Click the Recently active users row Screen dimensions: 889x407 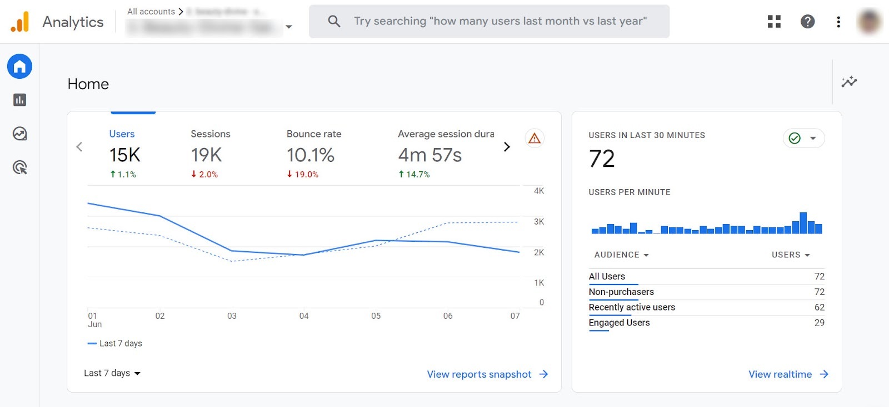point(706,307)
